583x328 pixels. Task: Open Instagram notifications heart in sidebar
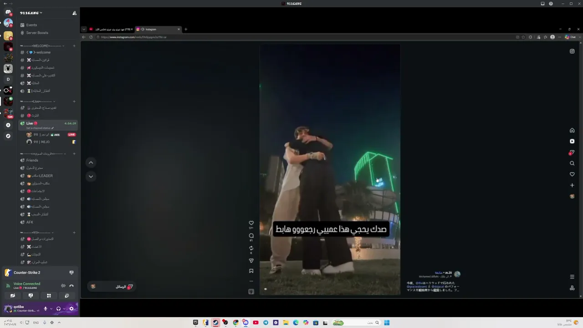click(572, 174)
